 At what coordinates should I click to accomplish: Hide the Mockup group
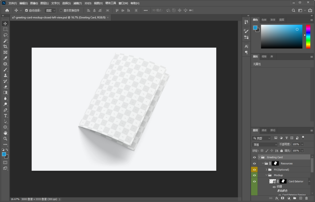click(x=254, y=176)
